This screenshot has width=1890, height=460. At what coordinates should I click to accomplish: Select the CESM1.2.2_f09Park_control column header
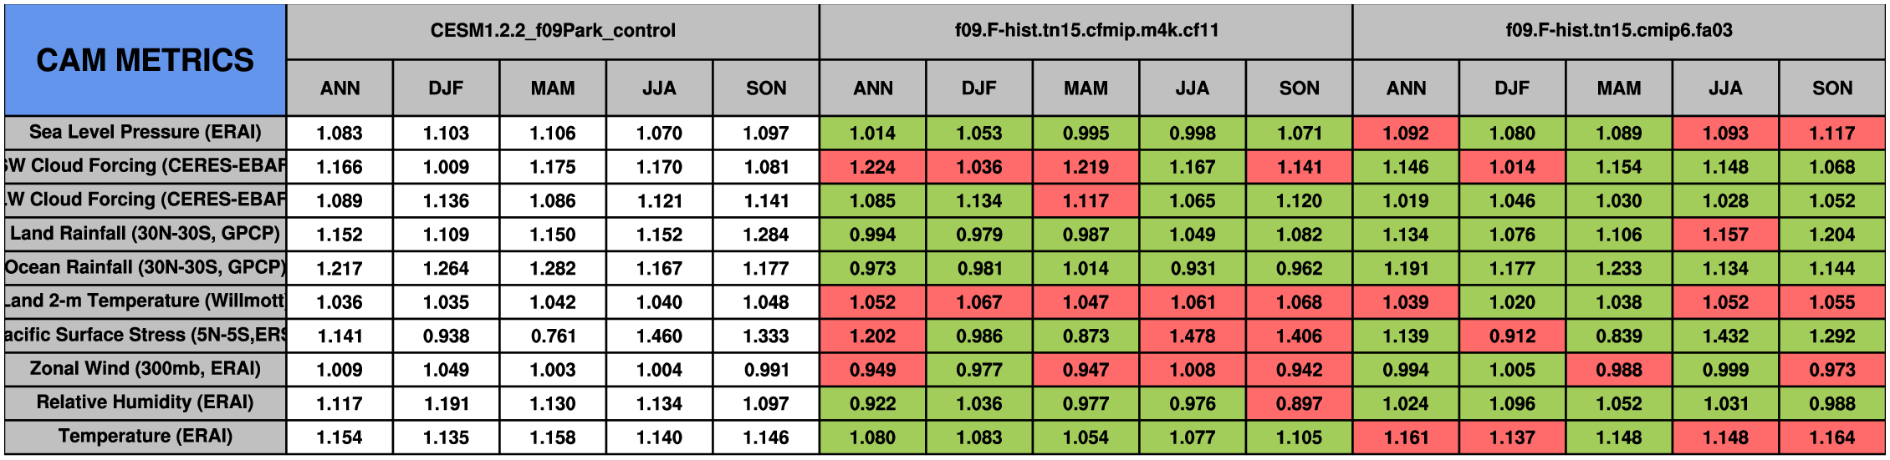(x=553, y=31)
